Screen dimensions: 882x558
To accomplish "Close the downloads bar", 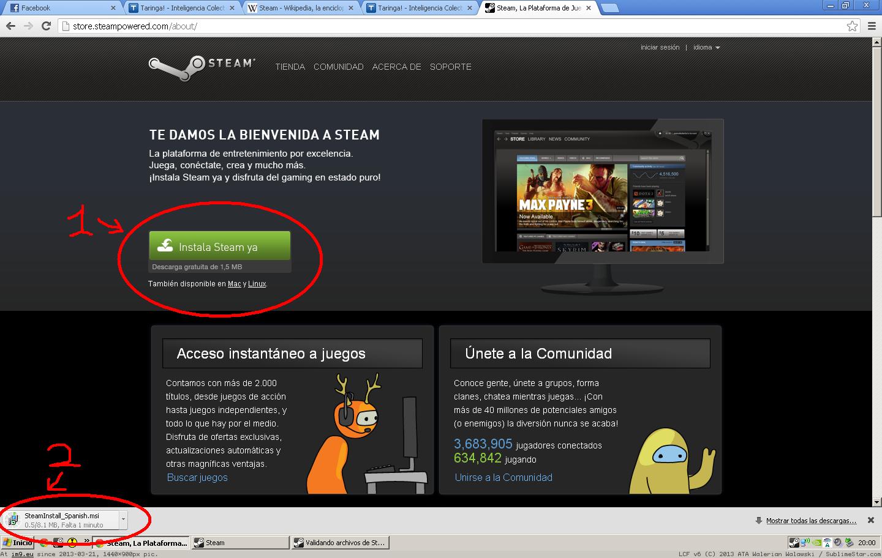I will click(x=870, y=520).
